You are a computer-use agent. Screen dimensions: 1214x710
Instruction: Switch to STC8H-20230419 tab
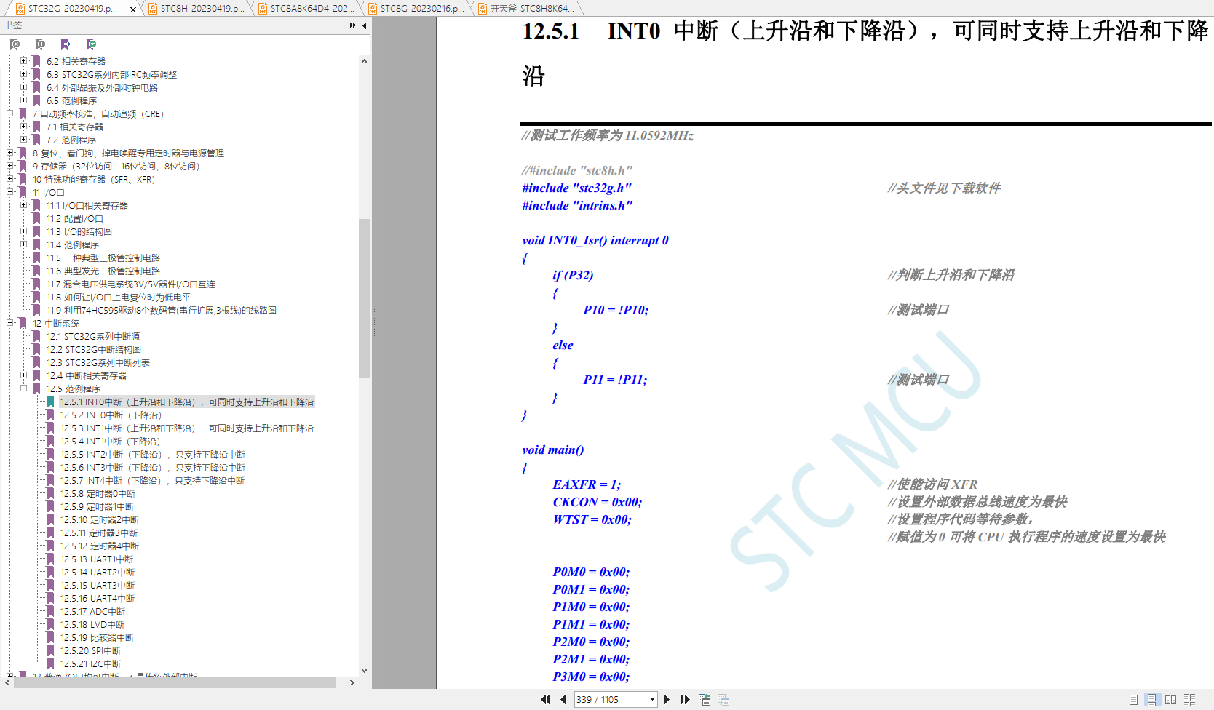click(x=197, y=9)
